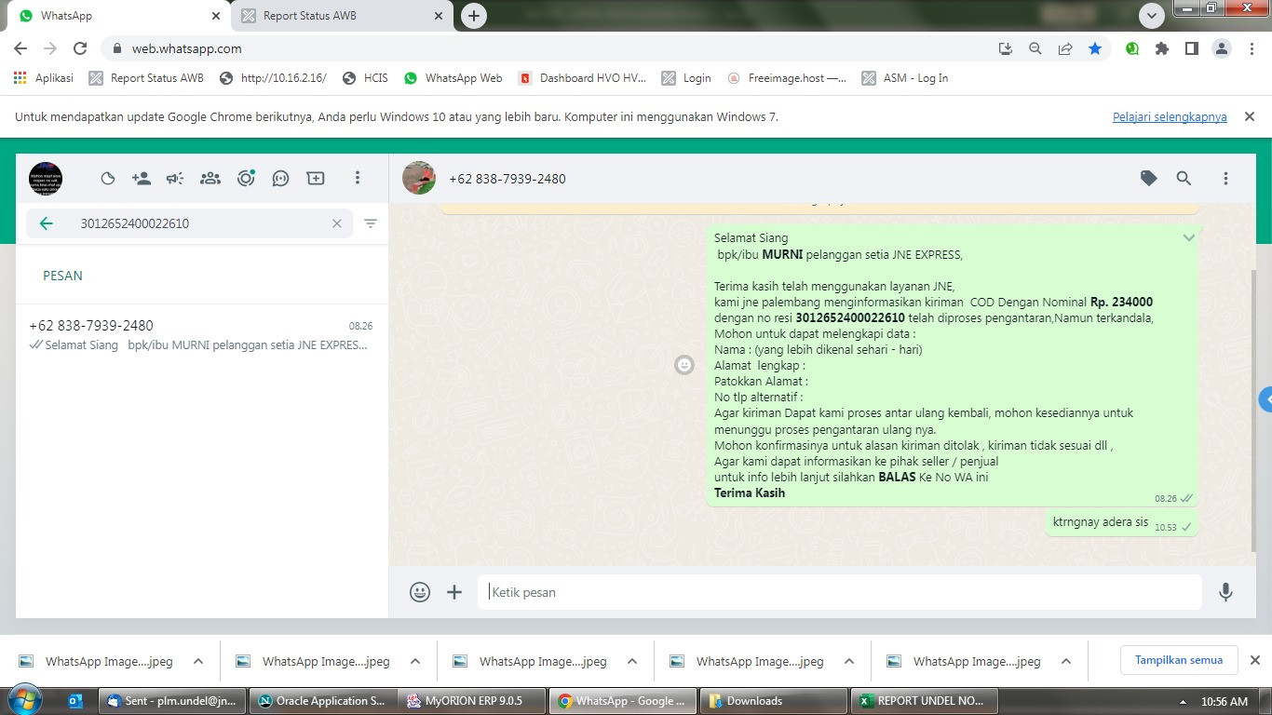Open the Windows Start button

click(x=24, y=700)
